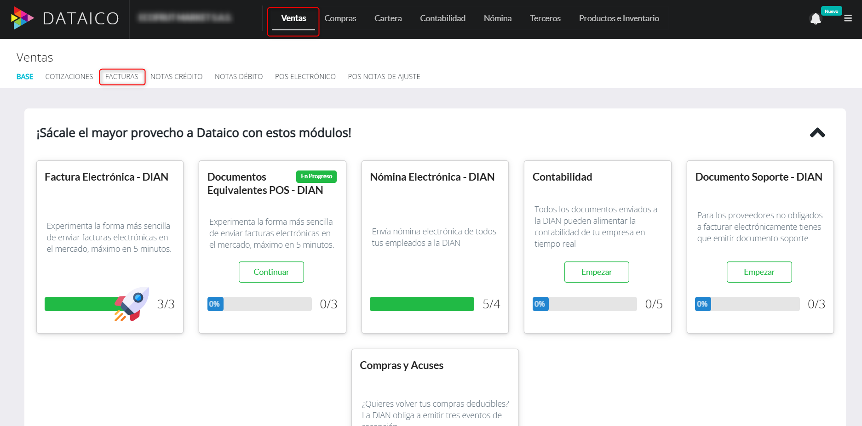Switch to POS NOTAS DE AJUSTE tab

[x=384, y=77]
